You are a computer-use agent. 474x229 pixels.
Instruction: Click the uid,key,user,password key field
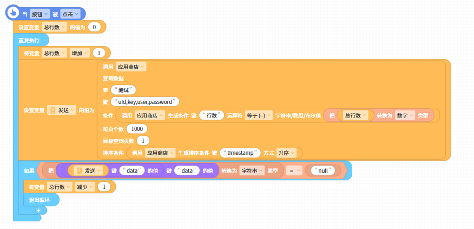(144, 102)
